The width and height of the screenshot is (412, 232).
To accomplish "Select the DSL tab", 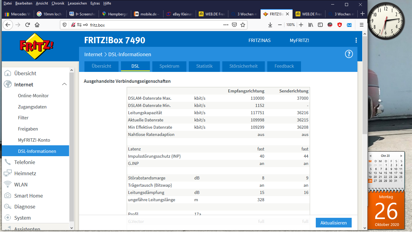I will pyautogui.click(x=135, y=66).
